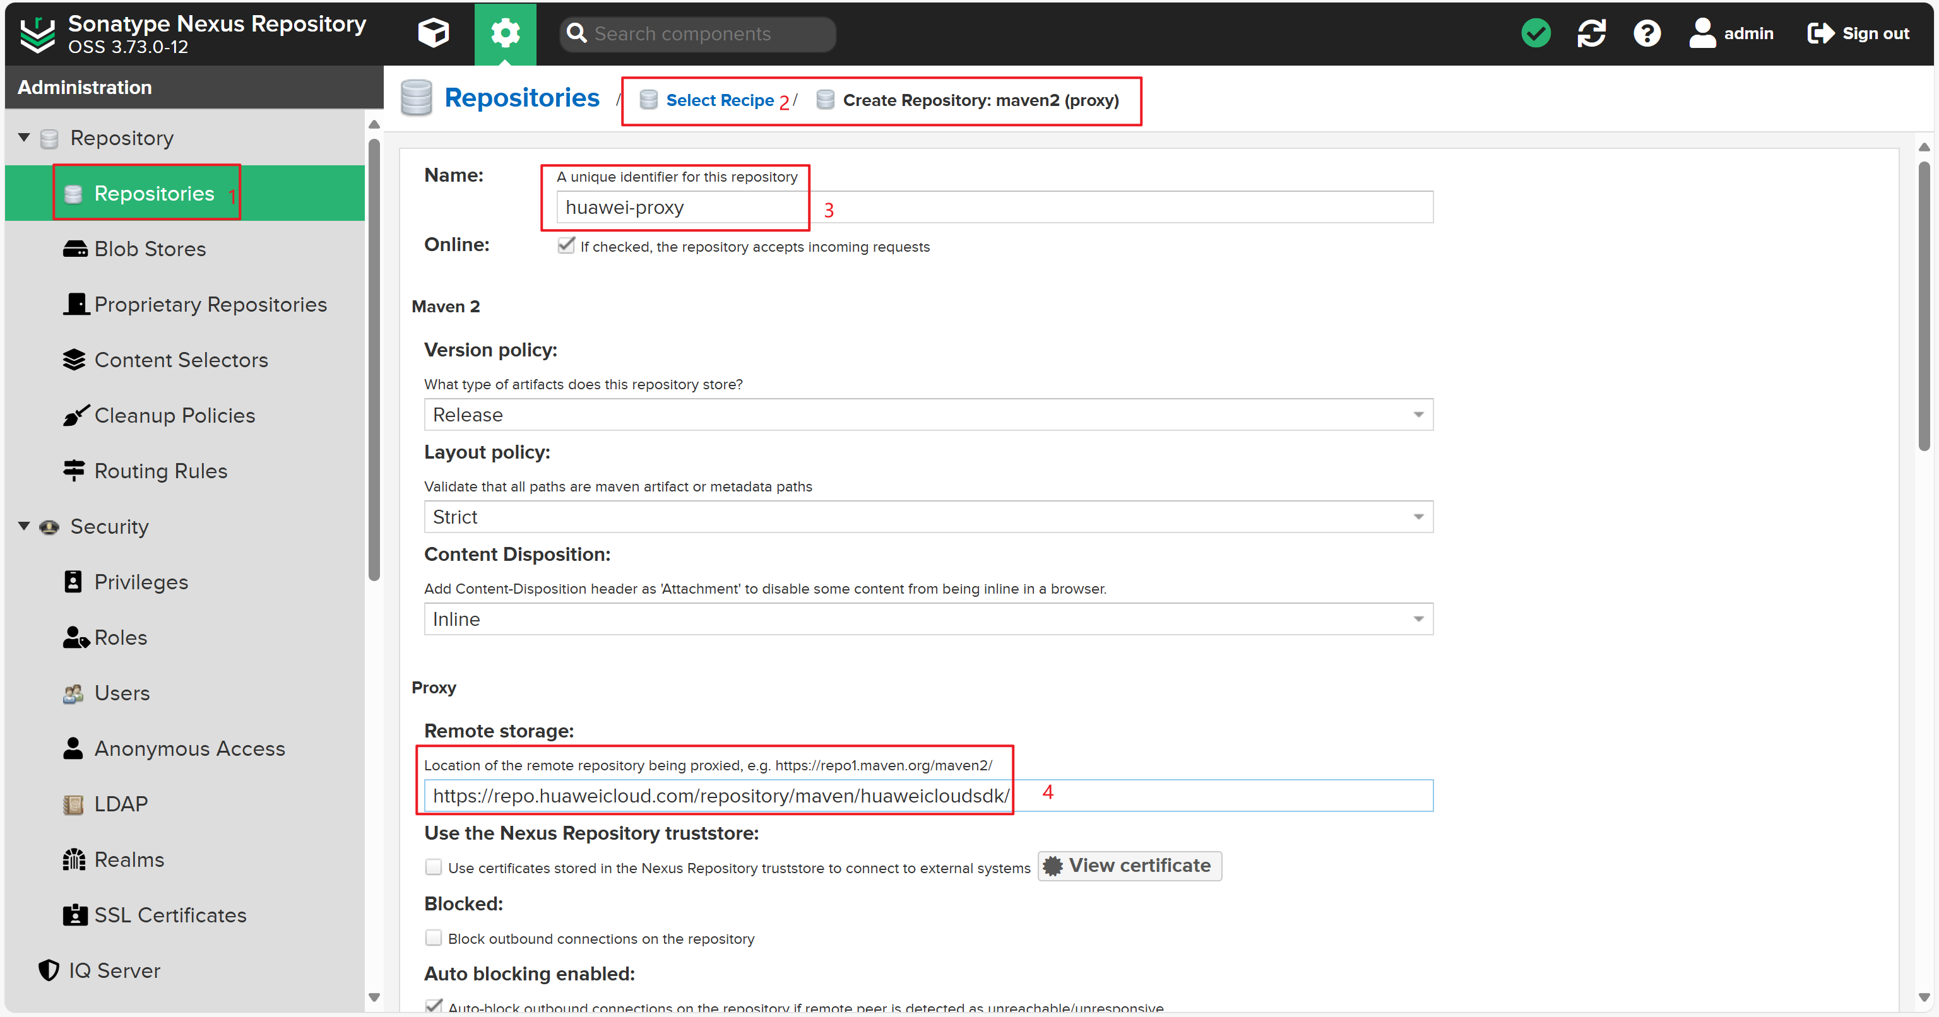The width and height of the screenshot is (1939, 1017).
Task: Click the form's vertical scrollbar thumb
Action: [x=1924, y=305]
